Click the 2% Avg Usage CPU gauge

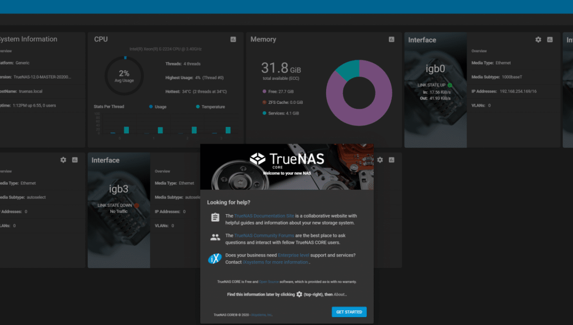(x=124, y=75)
